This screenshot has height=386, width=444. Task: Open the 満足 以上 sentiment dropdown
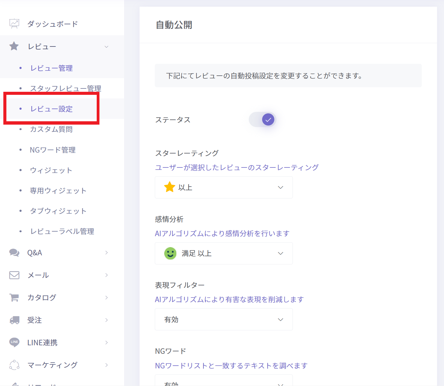pos(224,253)
